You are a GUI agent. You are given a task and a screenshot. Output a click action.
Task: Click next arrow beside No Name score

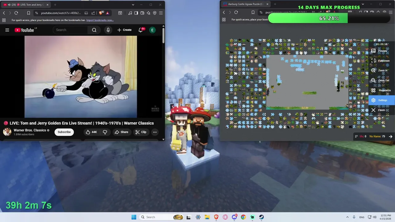coord(390,136)
